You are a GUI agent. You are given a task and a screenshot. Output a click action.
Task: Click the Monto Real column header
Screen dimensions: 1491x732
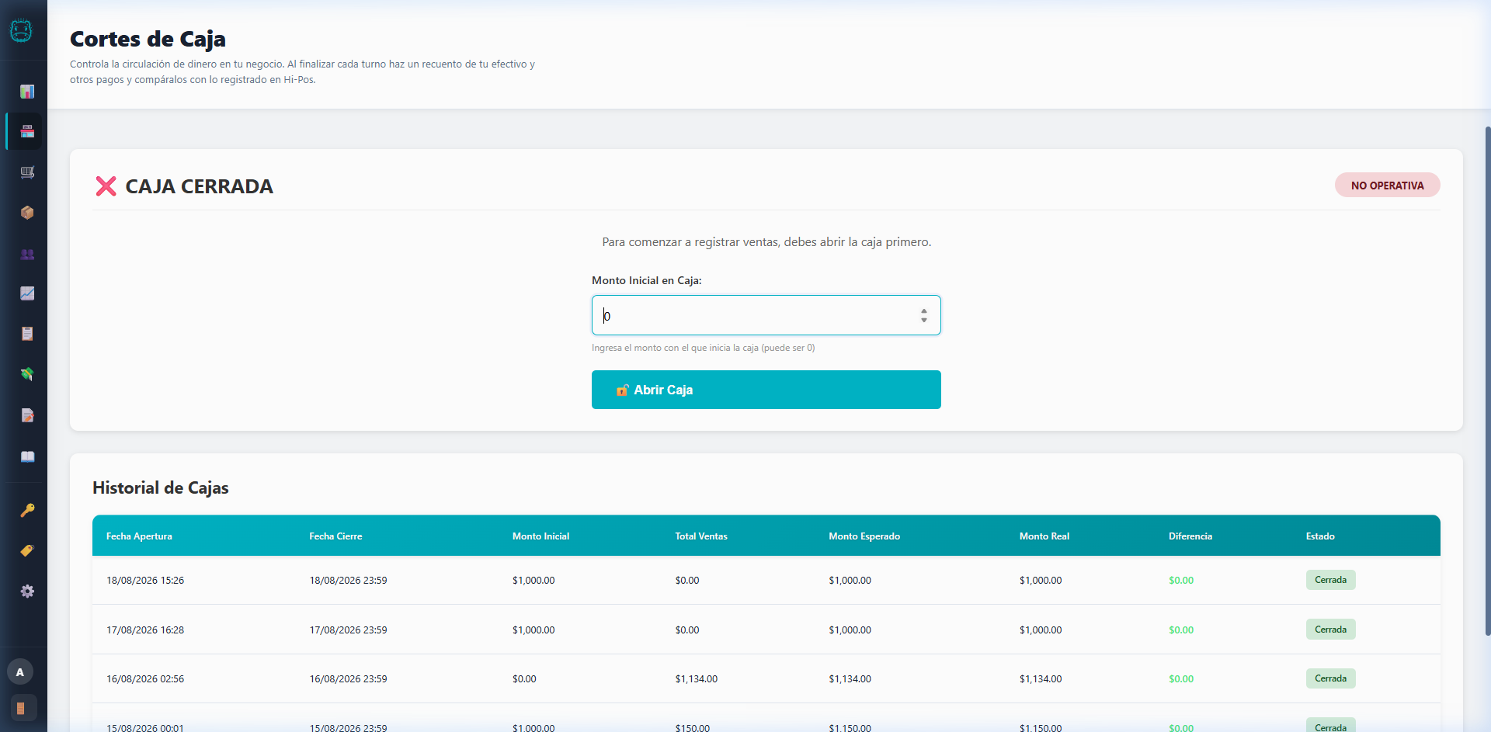tap(1044, 536)
